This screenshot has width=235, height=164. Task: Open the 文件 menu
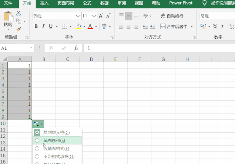coord(8,3)
